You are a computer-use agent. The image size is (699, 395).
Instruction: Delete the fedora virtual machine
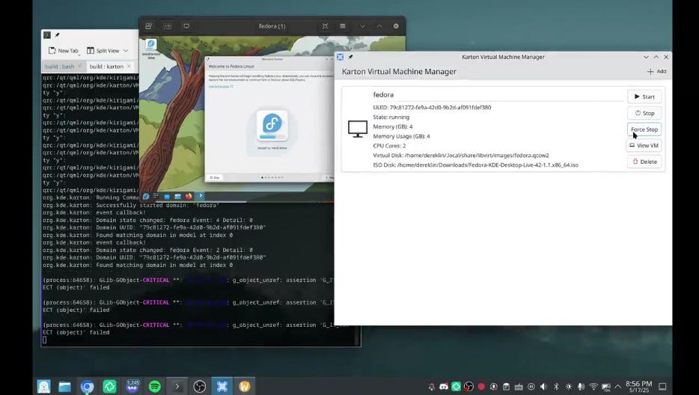pyautogui.click(x=644, y=162)
